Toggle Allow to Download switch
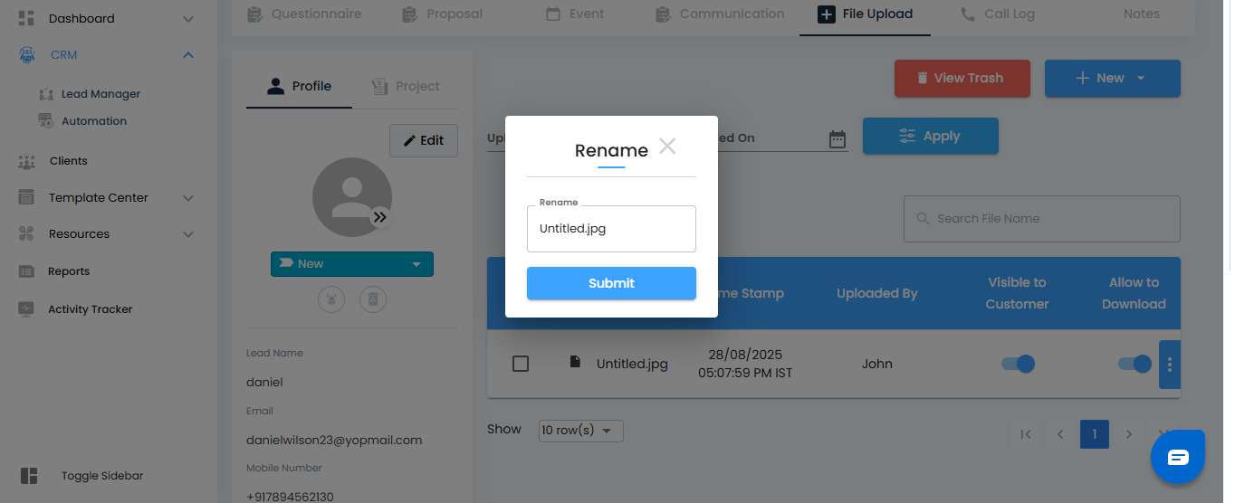The width and height of the screenshot is (1235, 503). pyautogui.click(x=1134, y=364)
